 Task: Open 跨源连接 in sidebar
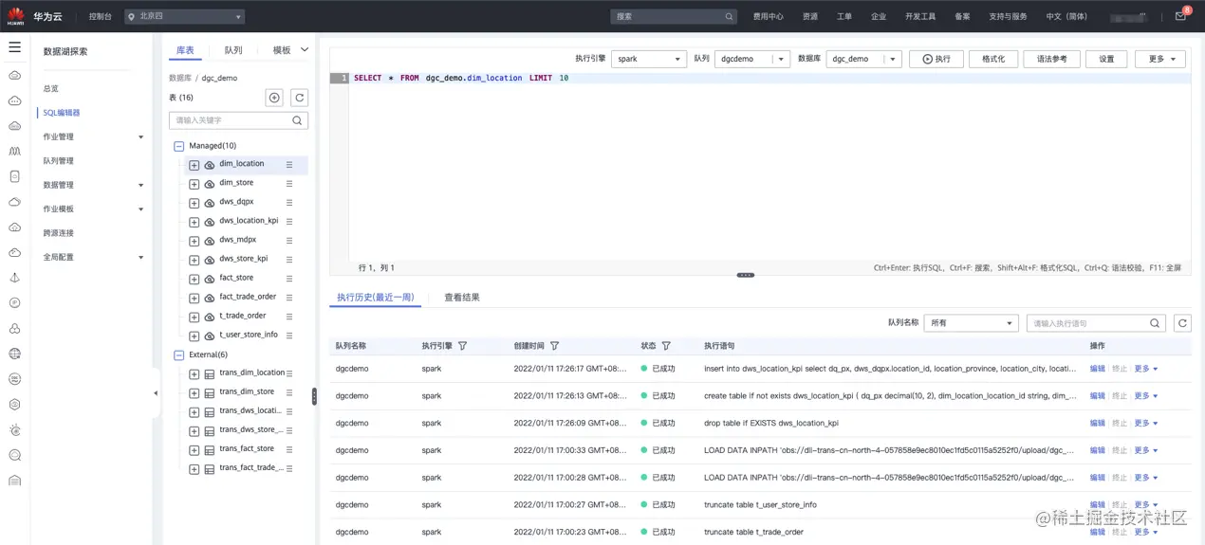pyautogui.click(x=59, y=233)
